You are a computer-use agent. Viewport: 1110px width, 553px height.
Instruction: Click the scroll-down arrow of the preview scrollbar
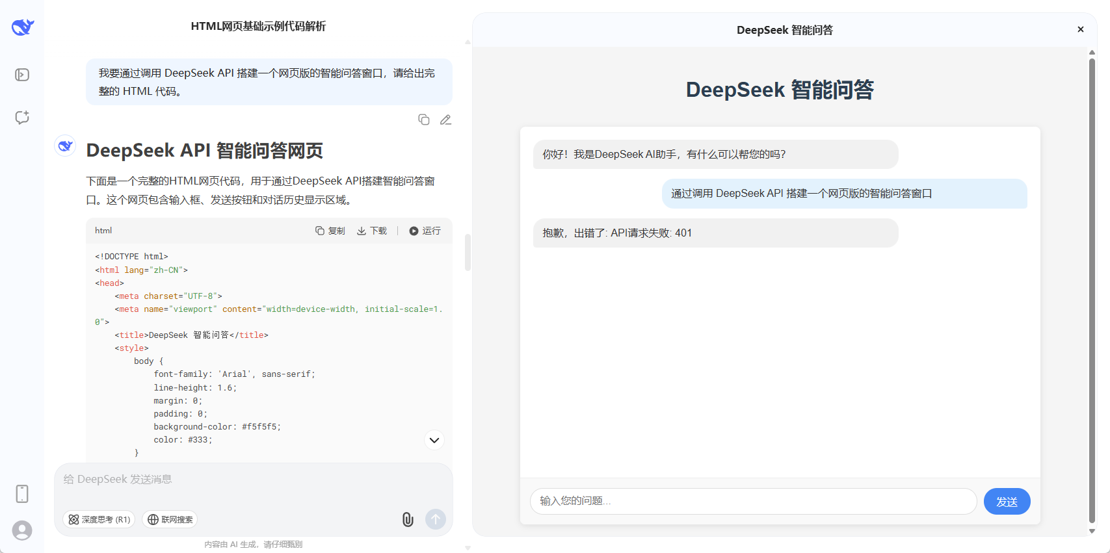point(1092,531)
